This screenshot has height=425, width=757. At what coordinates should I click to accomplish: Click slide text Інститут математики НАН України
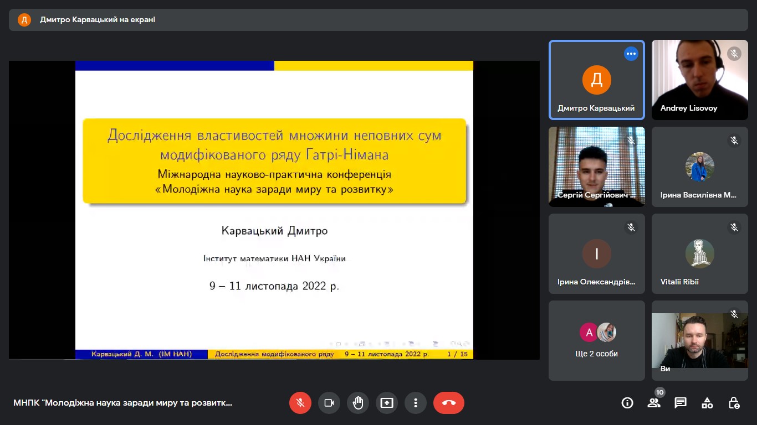coord(274,258)
